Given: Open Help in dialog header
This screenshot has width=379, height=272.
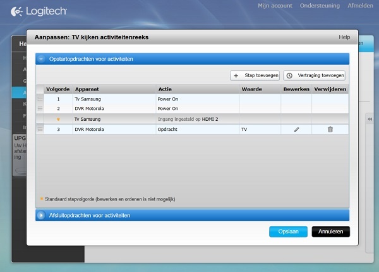Looking at the screenshot, I should click(344, 37).
